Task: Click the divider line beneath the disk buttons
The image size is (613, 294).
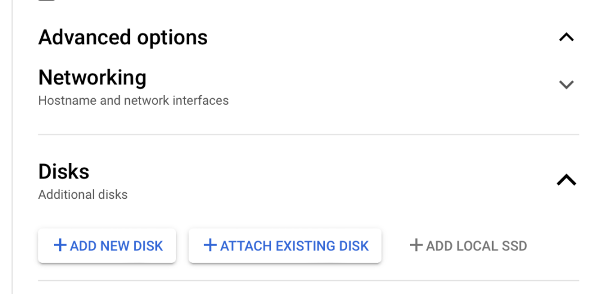Action: point(308,280)
